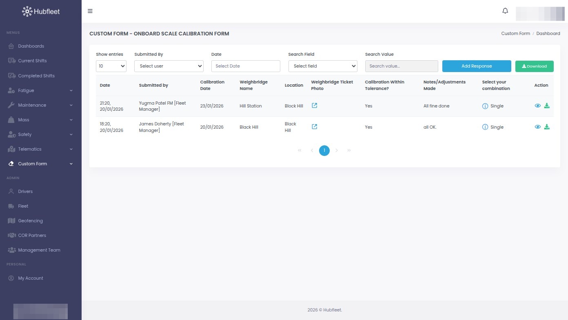Click info icon beside Single in second row
The image size is (568, 320).
485,127
